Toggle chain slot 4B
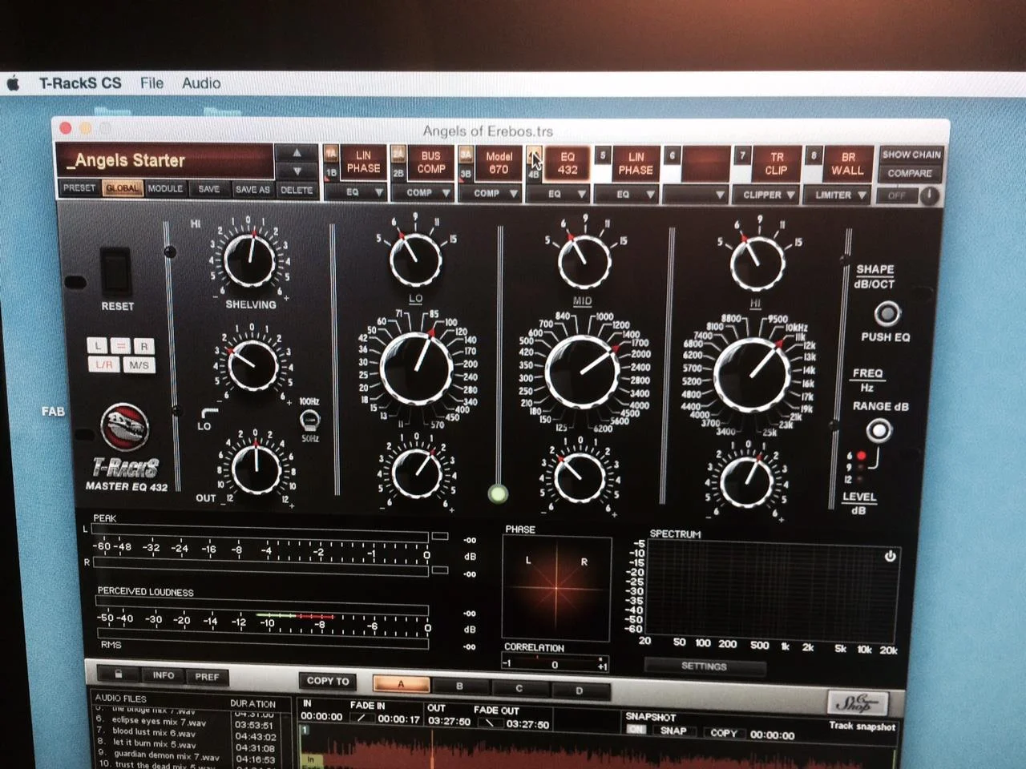1026x769 pixels. click(x=533, y=173)
